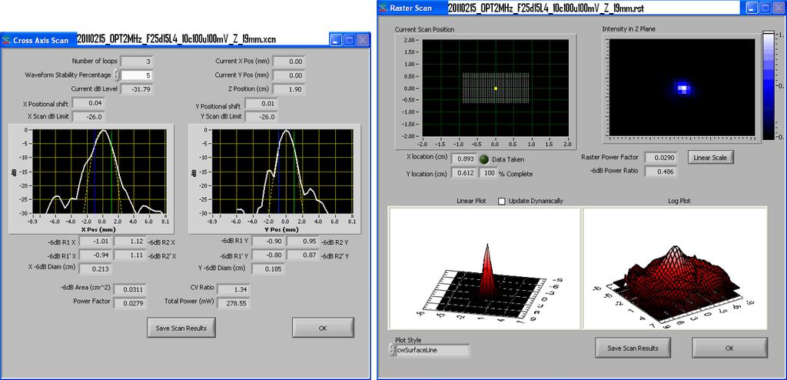
Task: Click the Power Factor value 0.0279
Action: 129,302
